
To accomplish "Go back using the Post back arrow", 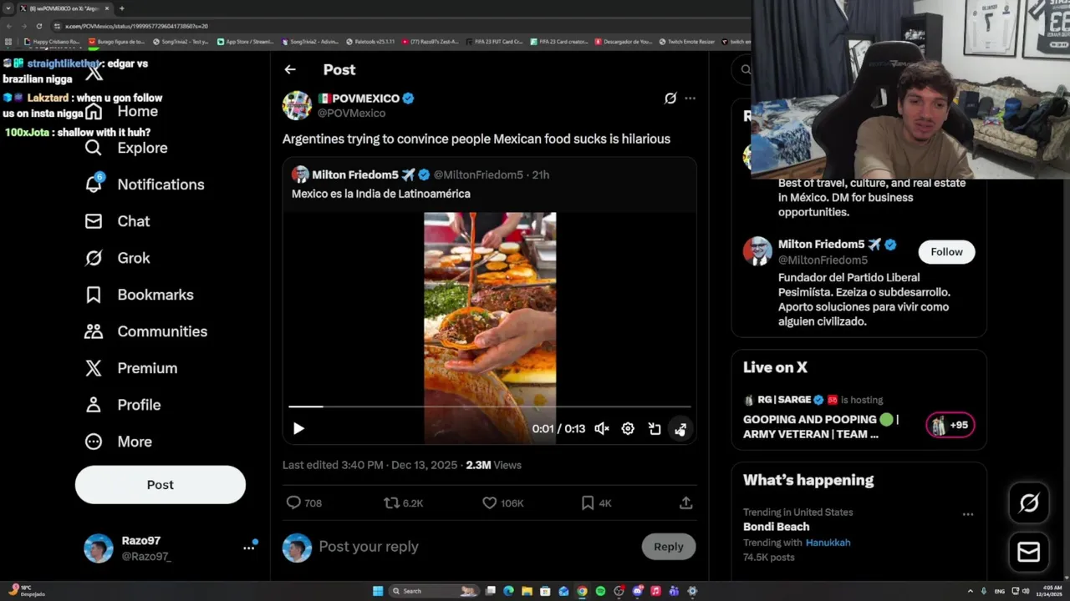I will tap(290, 69).
